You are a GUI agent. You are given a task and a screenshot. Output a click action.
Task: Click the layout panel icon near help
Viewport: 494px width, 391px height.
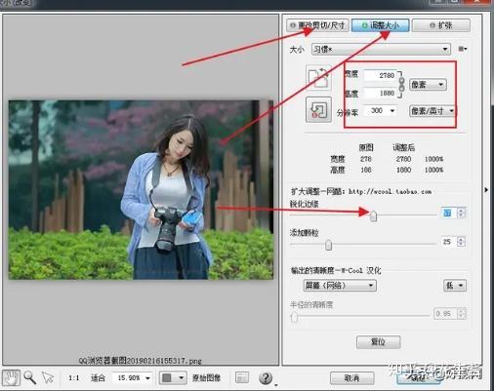(242, 377)
